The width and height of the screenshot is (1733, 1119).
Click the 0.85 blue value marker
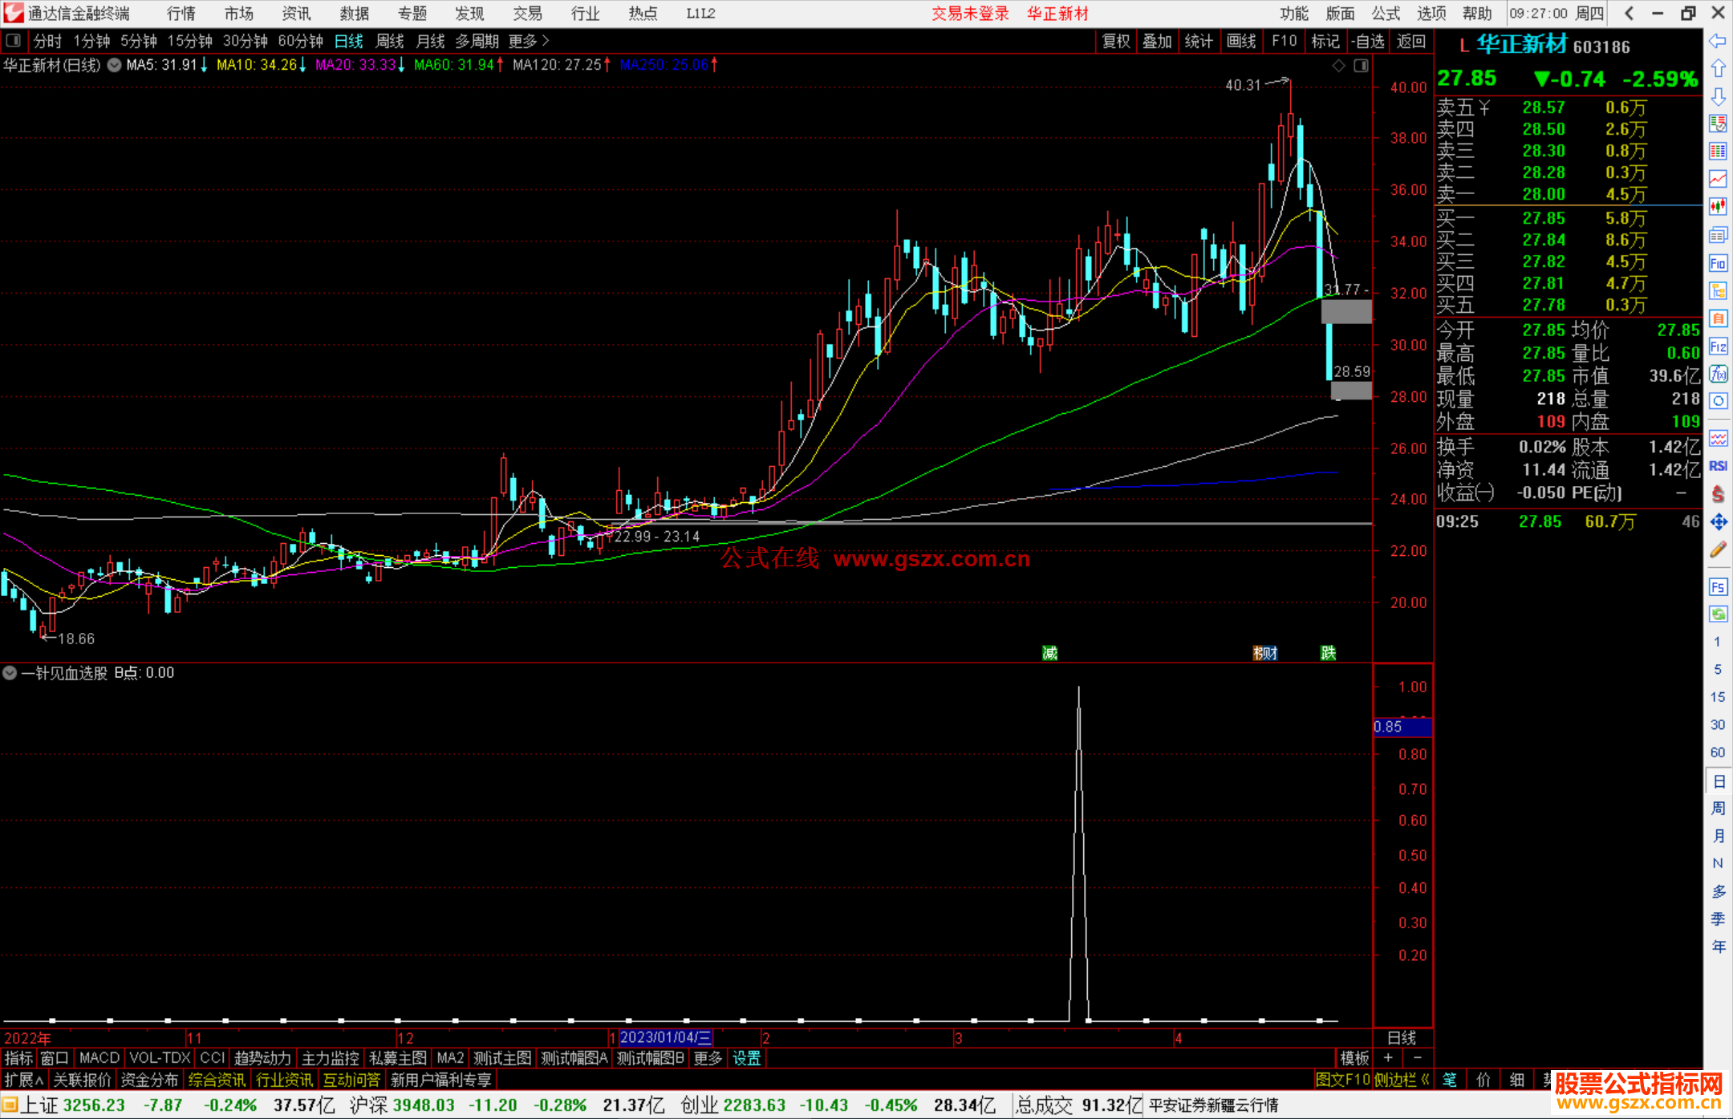(x=1402, y=727)
